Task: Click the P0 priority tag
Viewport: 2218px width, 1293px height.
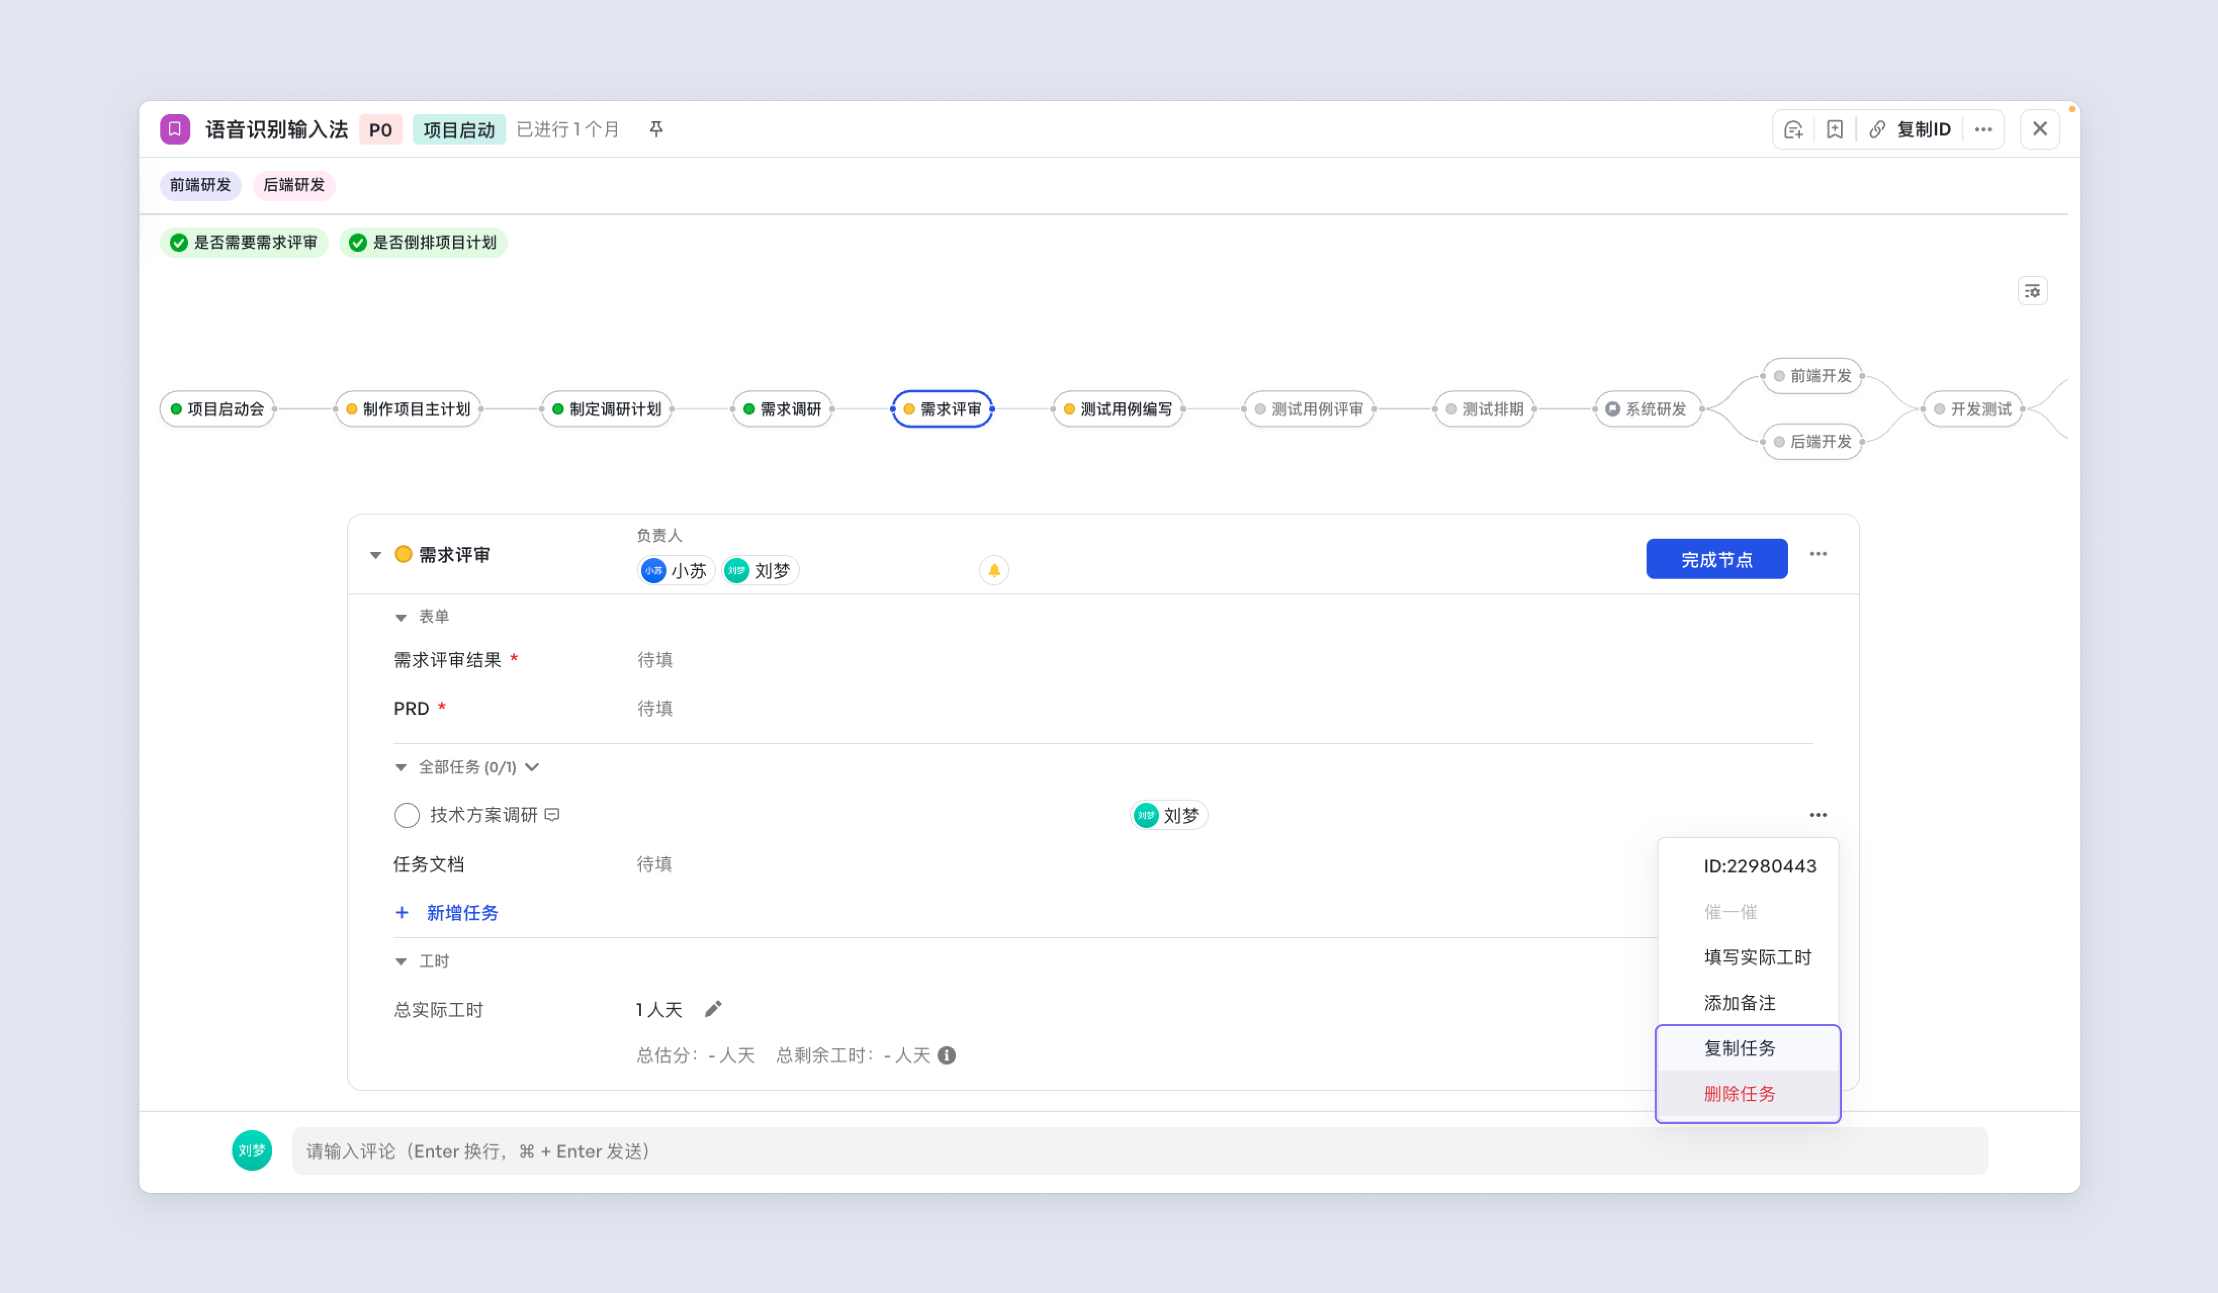Action: pos(380,130)
